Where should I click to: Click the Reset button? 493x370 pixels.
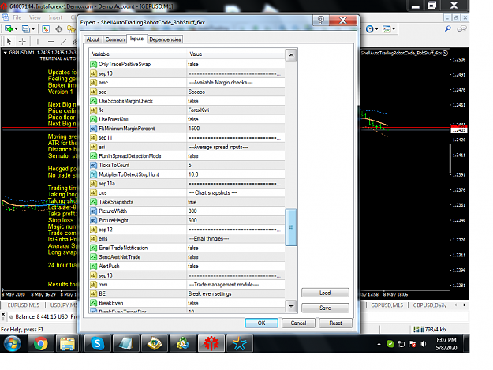[335, 323]
